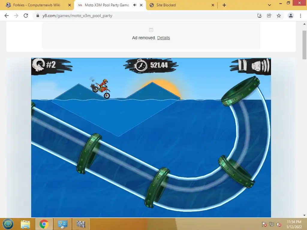Click the page scrollbar down arrow

[x=305, y=215]
